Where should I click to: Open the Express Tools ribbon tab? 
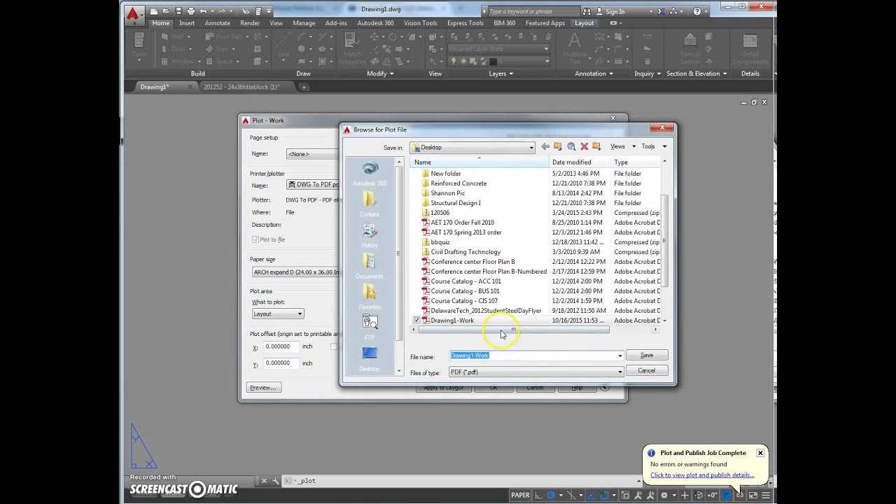click(465, 23)
